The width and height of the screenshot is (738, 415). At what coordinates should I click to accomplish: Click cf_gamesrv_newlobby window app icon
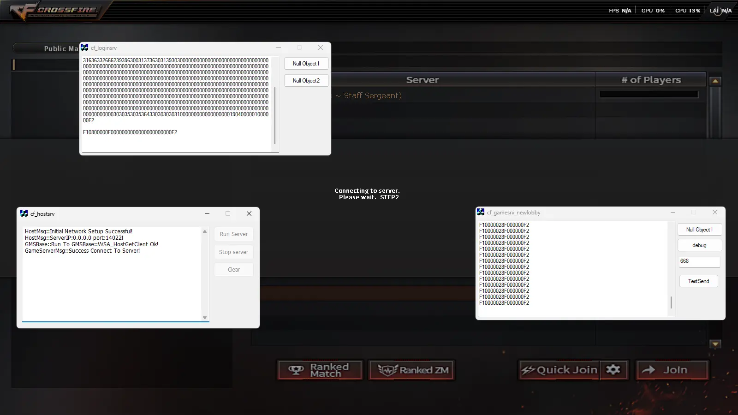(481, 212)
